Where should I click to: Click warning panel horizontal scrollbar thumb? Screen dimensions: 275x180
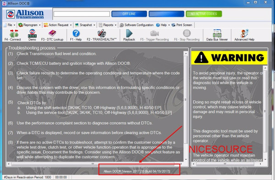coord(225,164)
